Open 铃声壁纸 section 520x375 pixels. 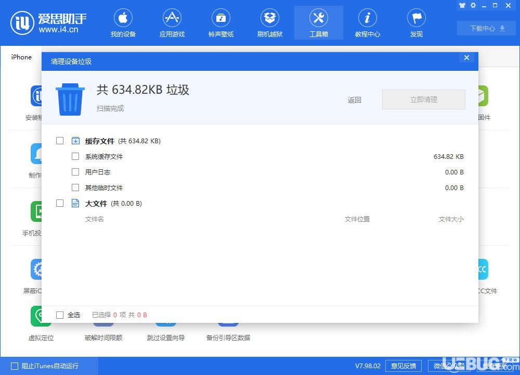tap(221, 23)
